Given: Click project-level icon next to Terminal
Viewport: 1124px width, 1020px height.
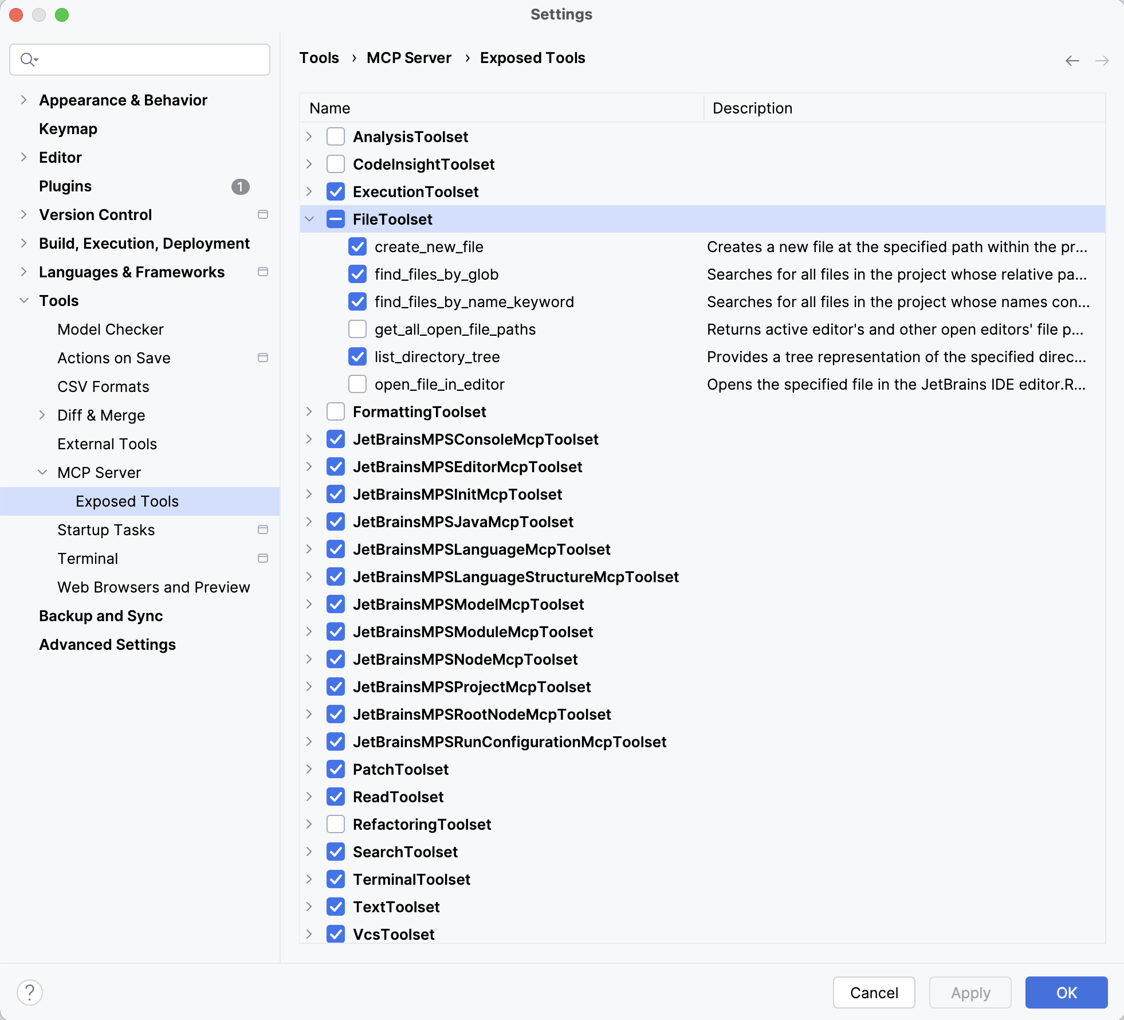Looking at the screenshot, I should pos(263,558).
